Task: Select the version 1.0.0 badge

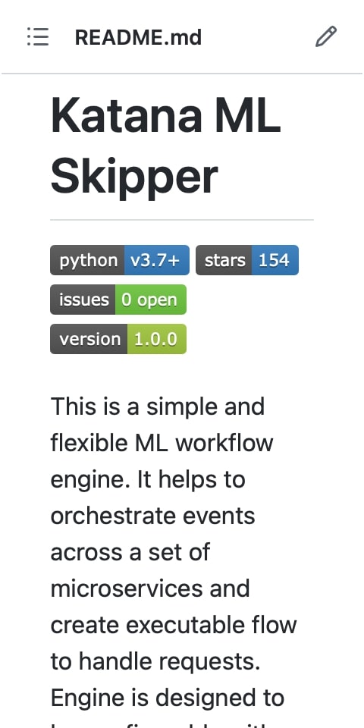Action: pyautogui.click(x=118, y=339)
